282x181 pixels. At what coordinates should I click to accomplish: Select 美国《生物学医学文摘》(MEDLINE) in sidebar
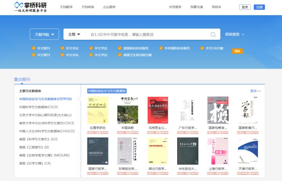pyautogui.click(x=44, y=155)
